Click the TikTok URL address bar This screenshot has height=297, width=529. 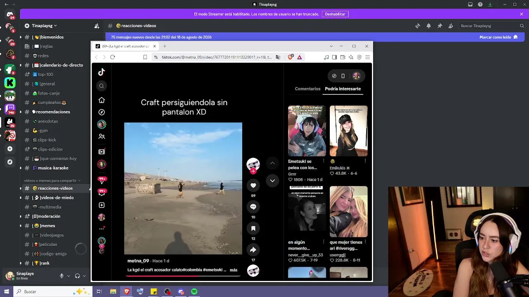click(x=217, y=57)
